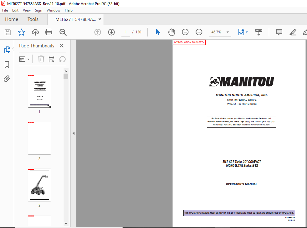The width and height of the screenshot is (307, 228).
Task: Open the View menu
Action: tap(27, 10)
